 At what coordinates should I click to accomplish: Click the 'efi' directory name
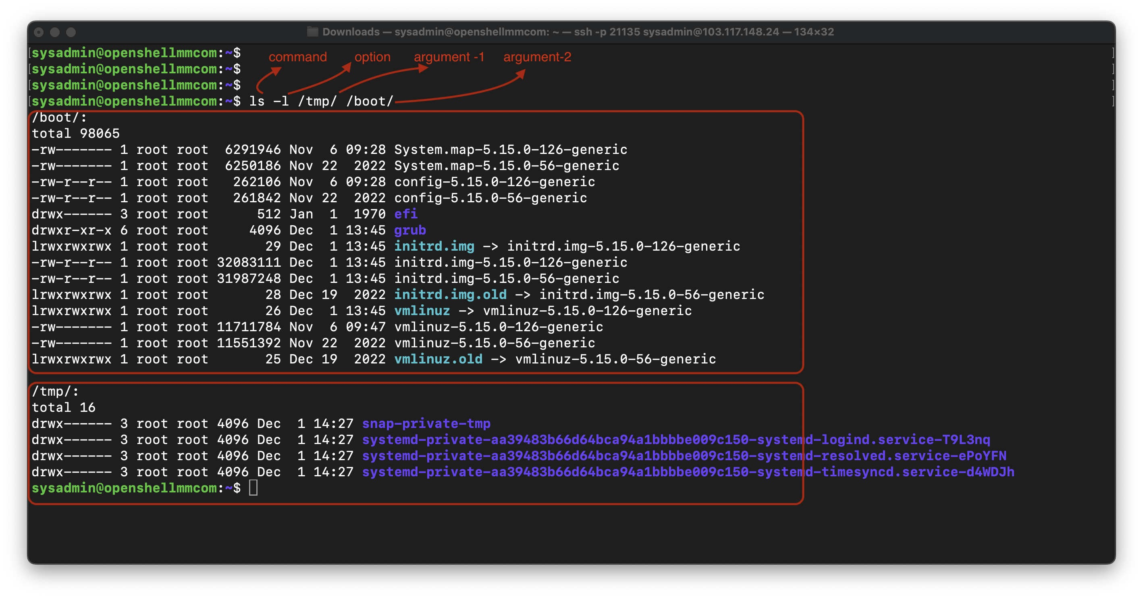coord(405,214)
